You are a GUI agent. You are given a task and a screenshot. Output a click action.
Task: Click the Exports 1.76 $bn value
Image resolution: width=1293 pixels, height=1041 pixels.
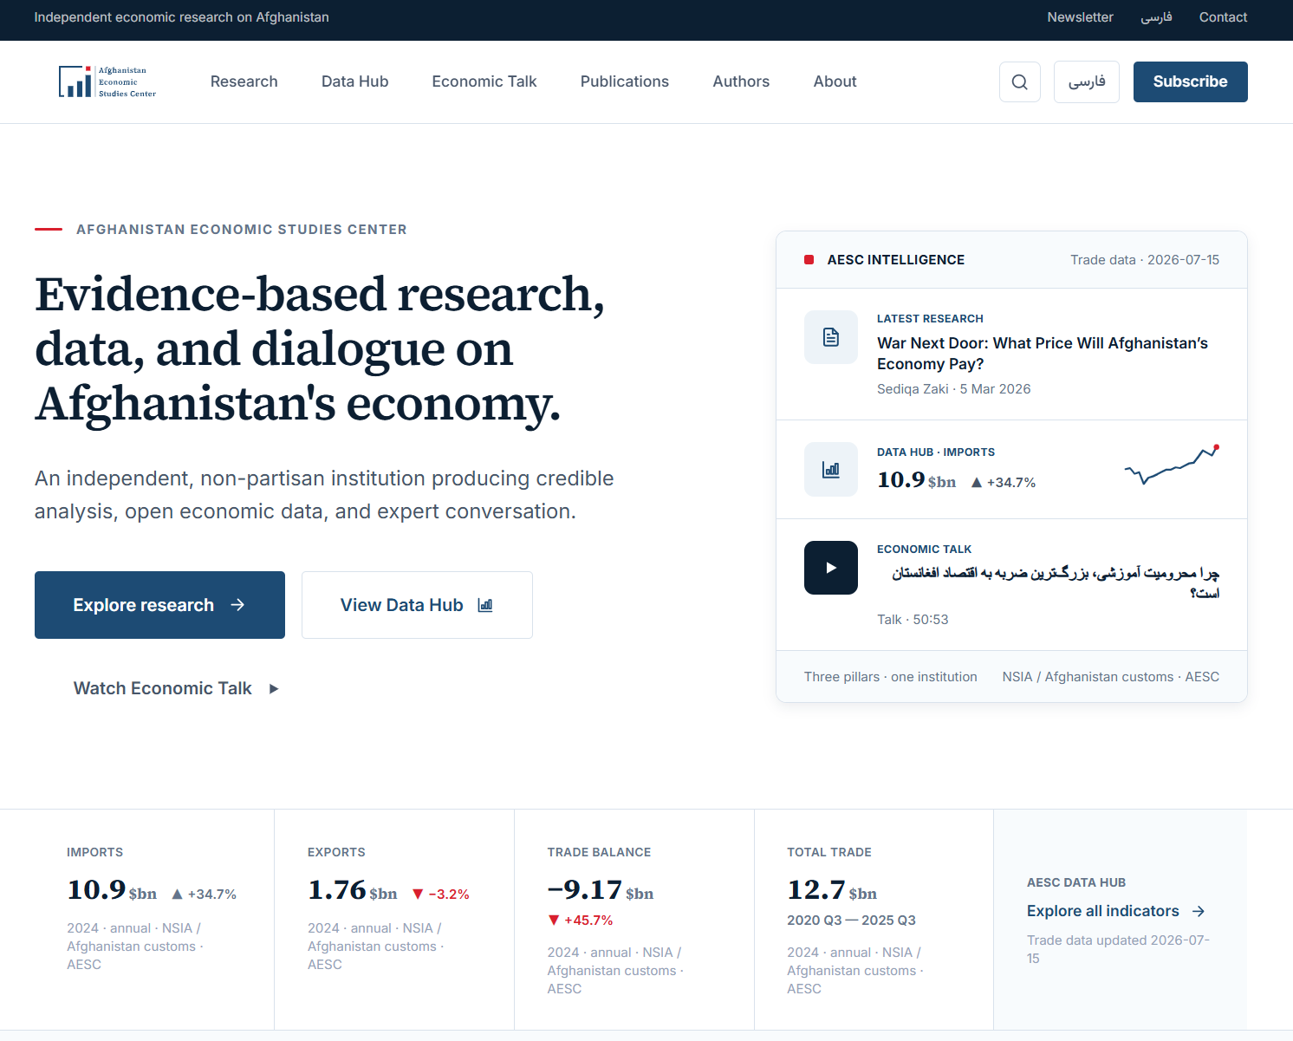click(x=353, y=890)
